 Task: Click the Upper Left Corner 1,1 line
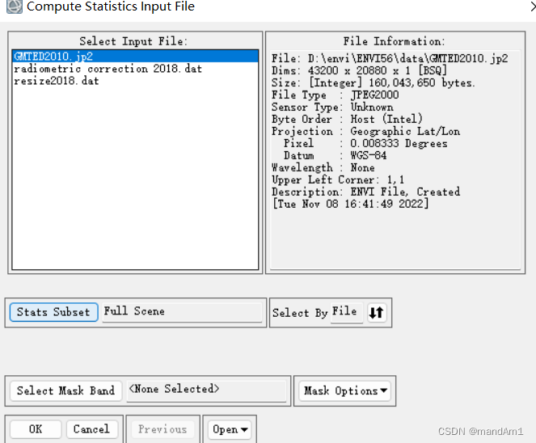pyautogui.click(x=338, y=179)
